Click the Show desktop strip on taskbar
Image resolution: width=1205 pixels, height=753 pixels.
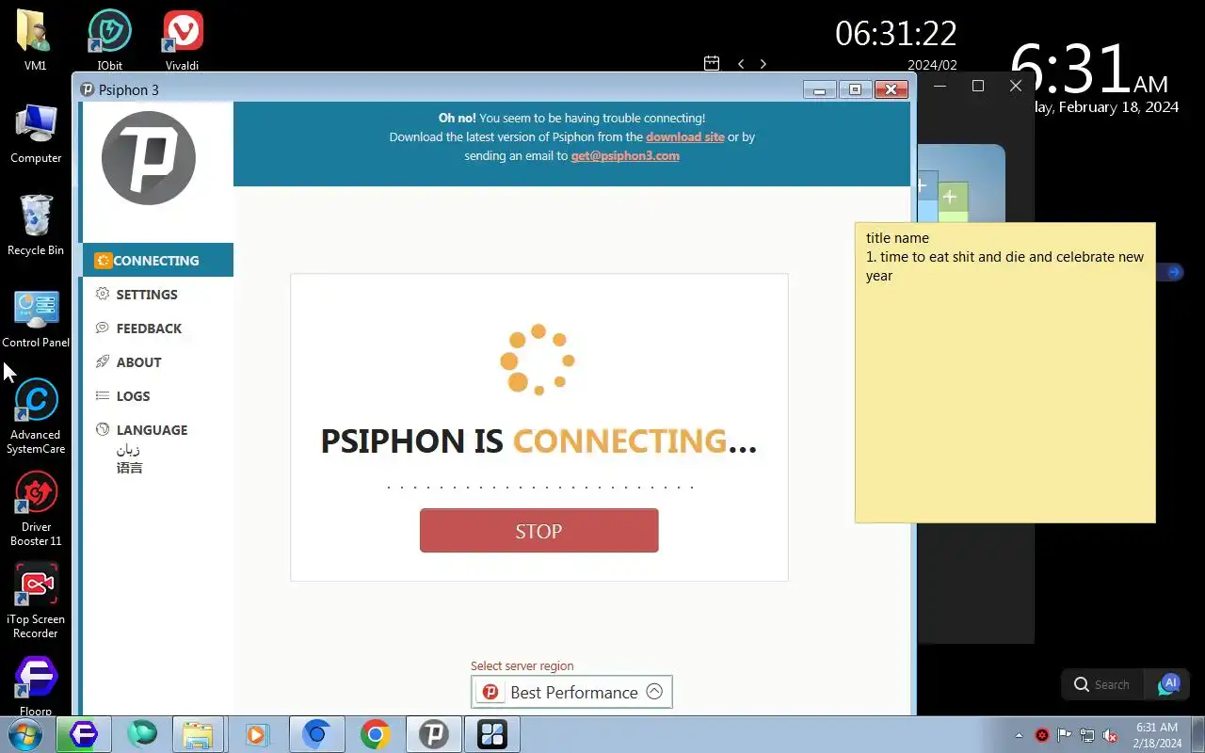pos(1198,735)
